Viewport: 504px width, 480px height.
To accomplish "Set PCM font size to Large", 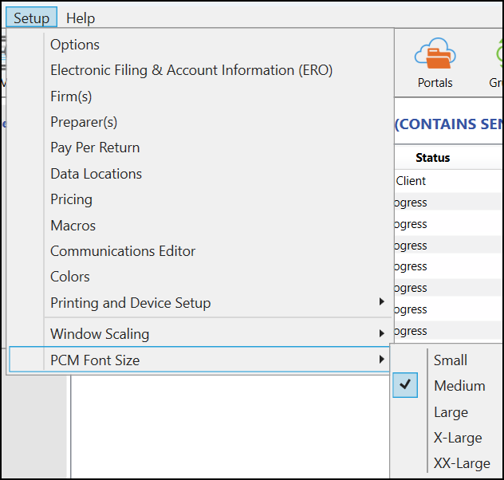I will (x=451, y=412).
